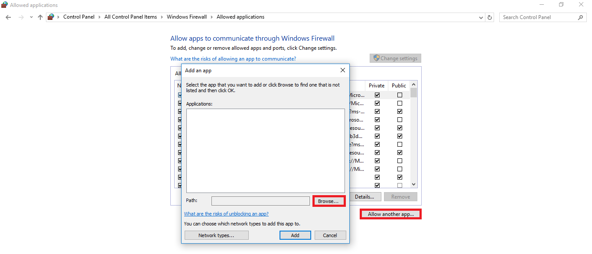Open Control Panel breadcrumb

tap(79, 17)
